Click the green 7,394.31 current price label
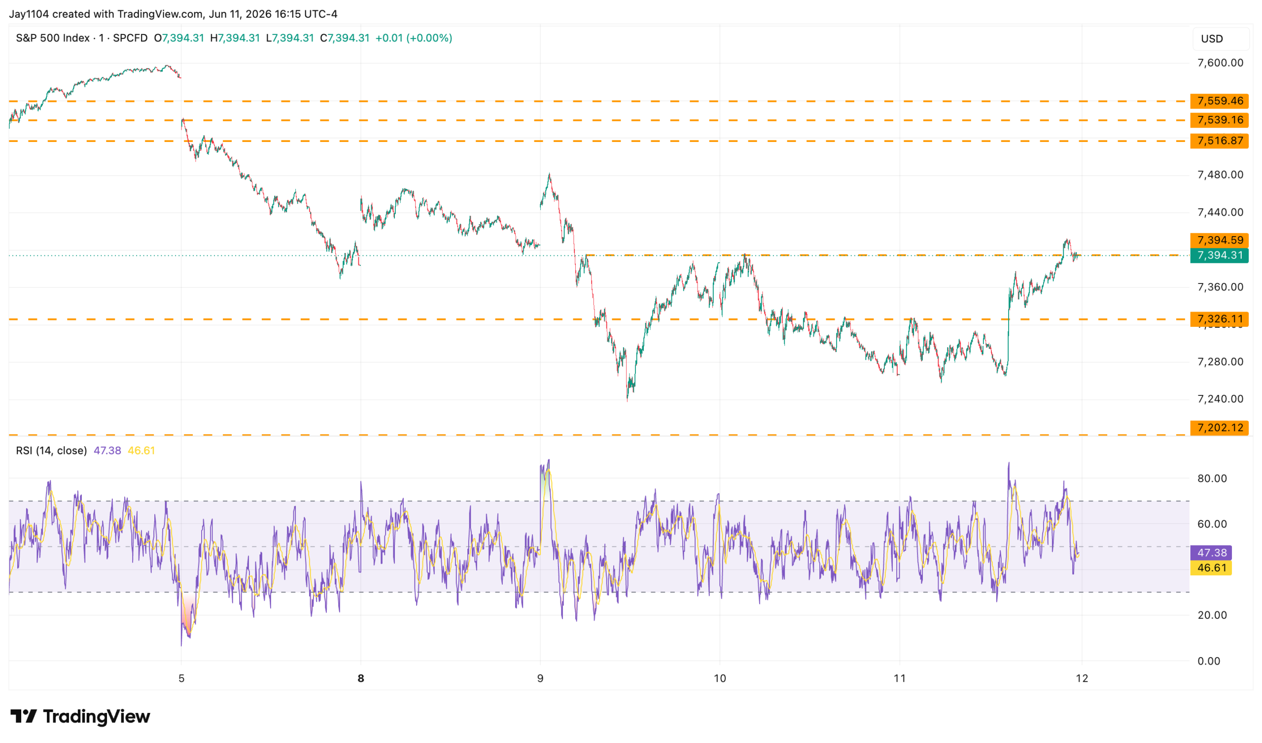 [x=1220, y=255]
